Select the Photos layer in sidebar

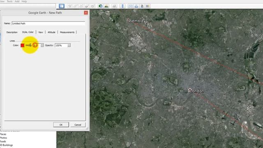tap(3, 138)
